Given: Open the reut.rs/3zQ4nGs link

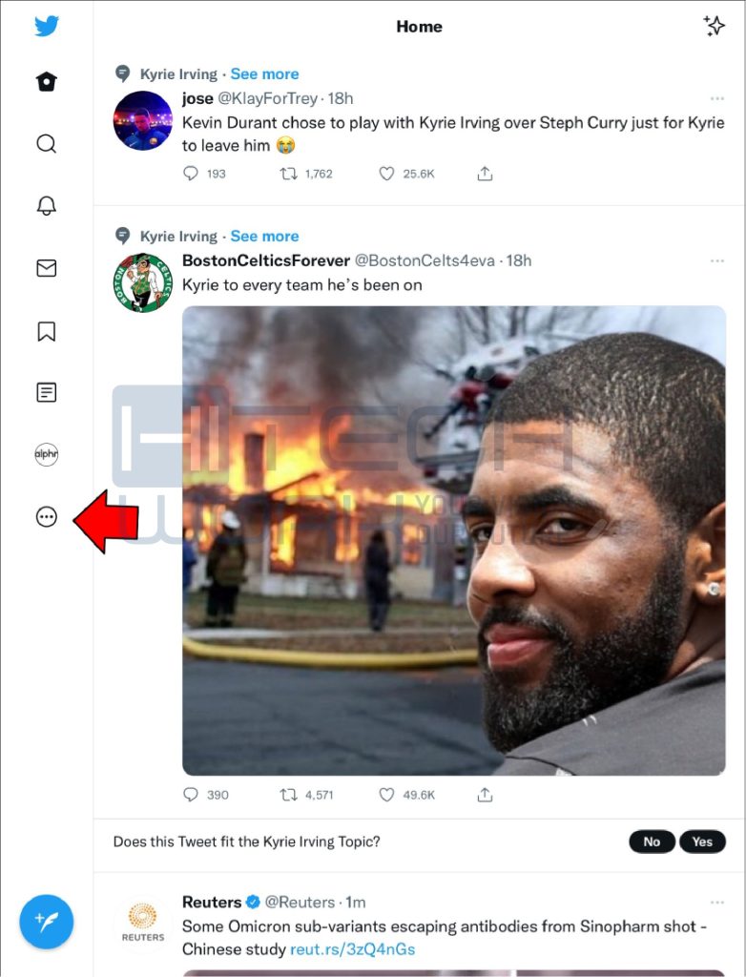Looking at the screenshot, I should coord(353,949).
